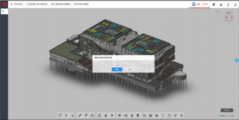
Task: Focus the conversation topic input field
Action: [x=123, y=63]
